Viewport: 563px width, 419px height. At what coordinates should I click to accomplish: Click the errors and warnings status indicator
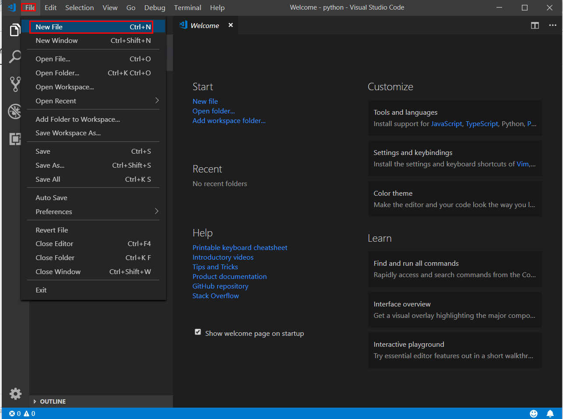[x=22, y=413]
